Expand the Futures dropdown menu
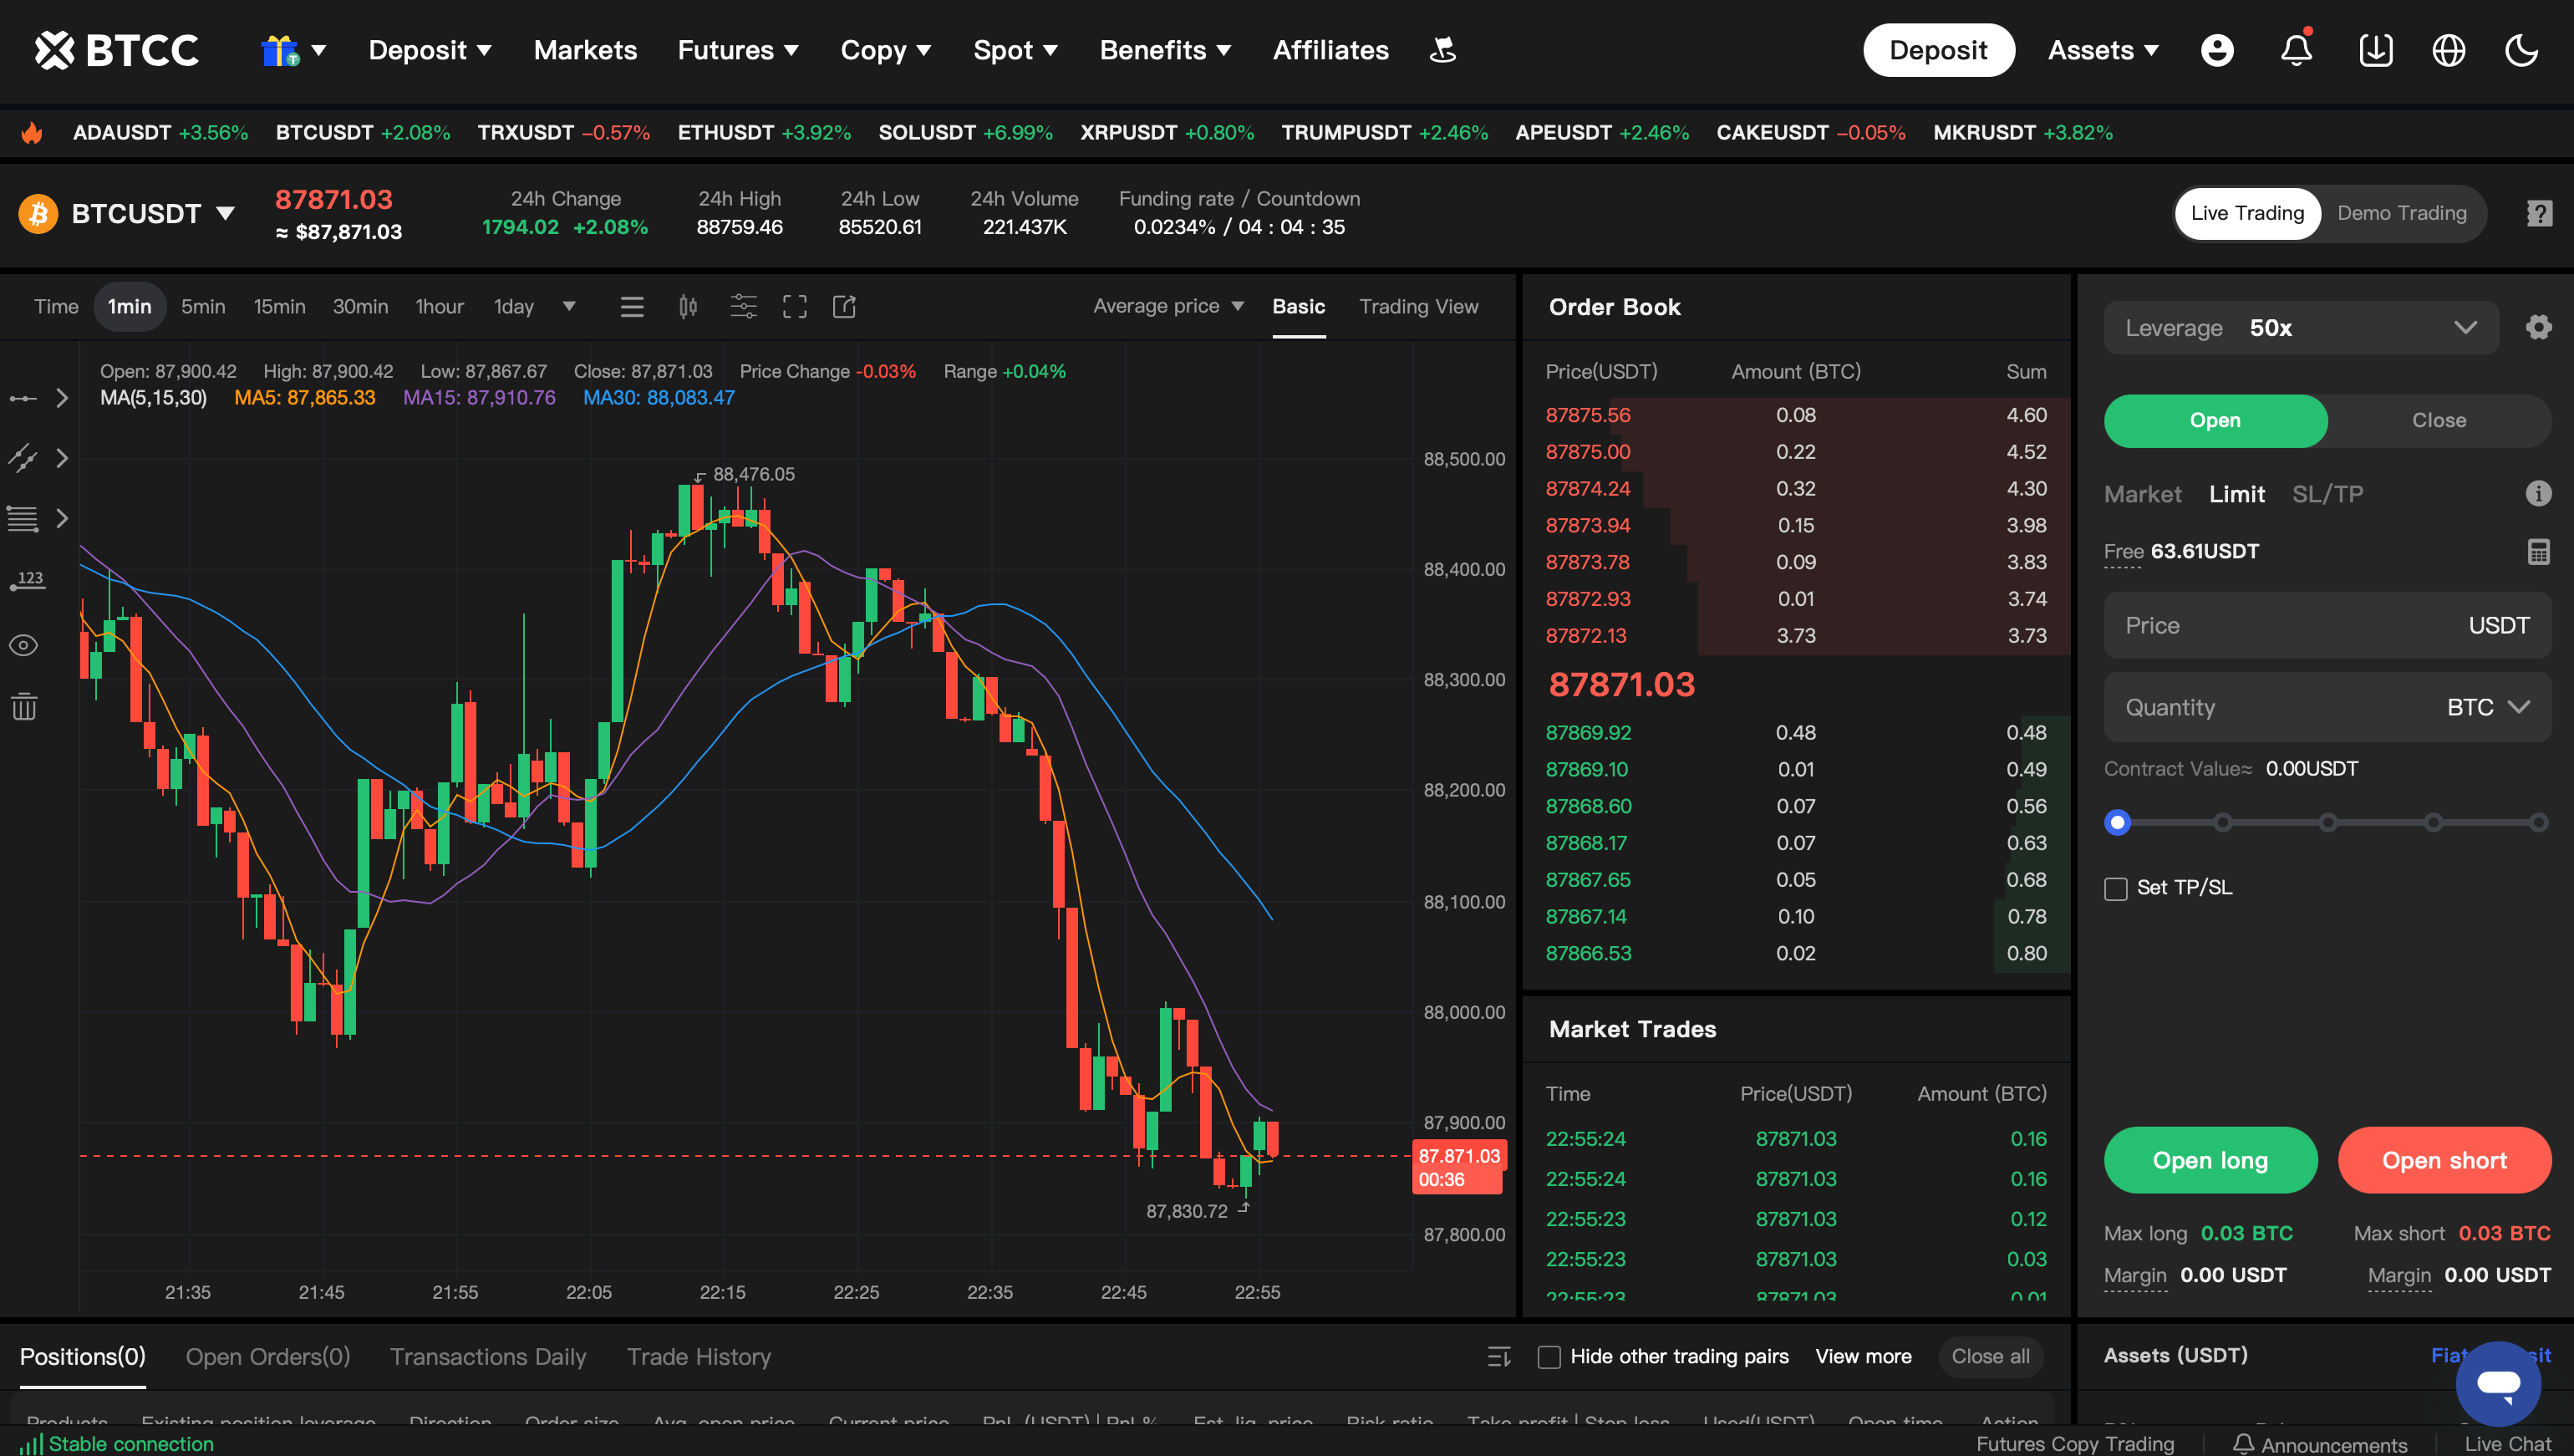The image size is (2574, 1456). click(x=738, y=50)
